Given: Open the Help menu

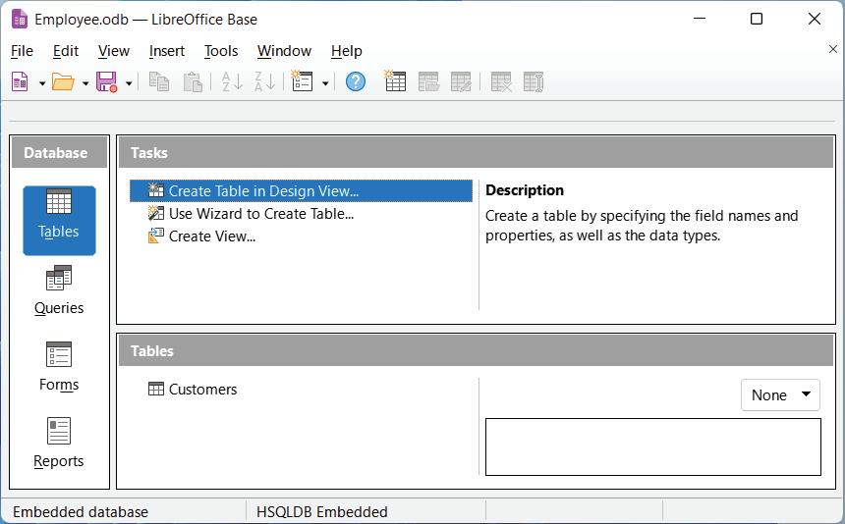Looking at the screenshot, I should [347, 51].
